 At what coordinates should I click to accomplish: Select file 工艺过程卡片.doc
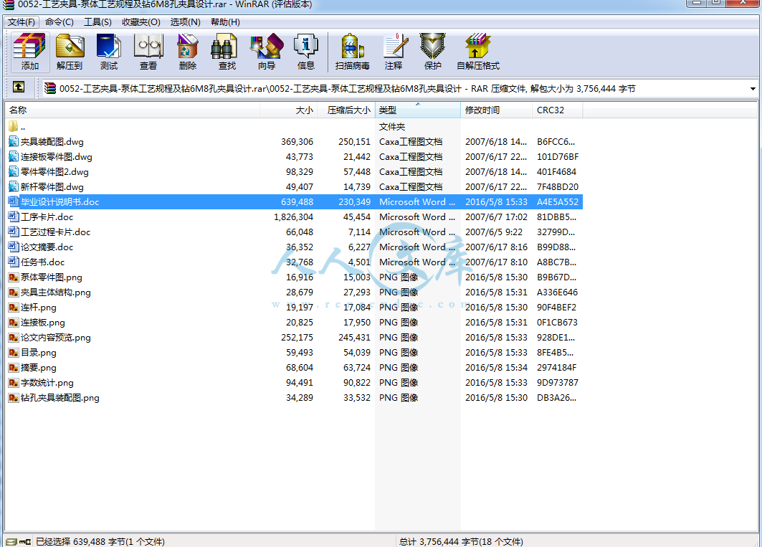pyautogui.click(x=55, y=232)
